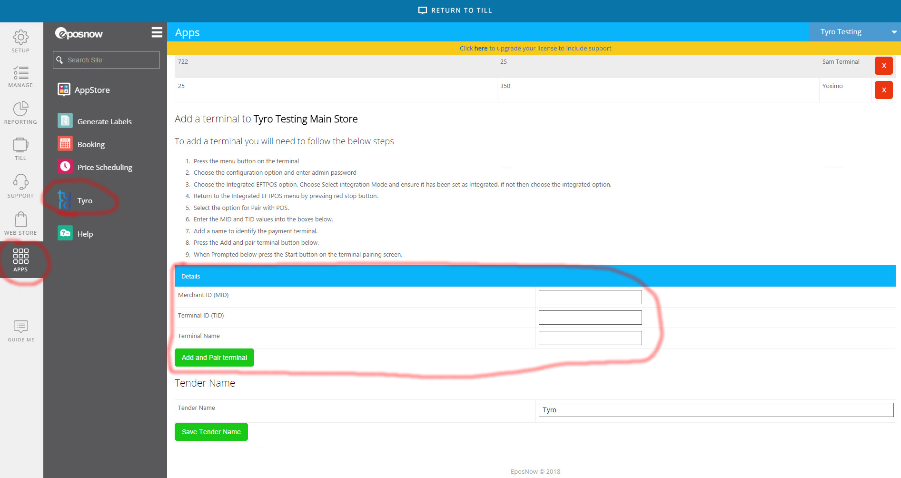Click the Add and Pair terminal button
The image size is (901, 478).
pyautogui.click(x=214, y=358)
